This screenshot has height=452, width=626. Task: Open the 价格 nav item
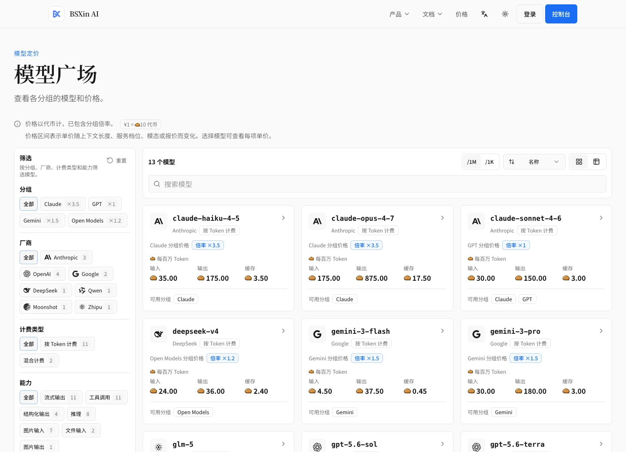pos(462,14)
